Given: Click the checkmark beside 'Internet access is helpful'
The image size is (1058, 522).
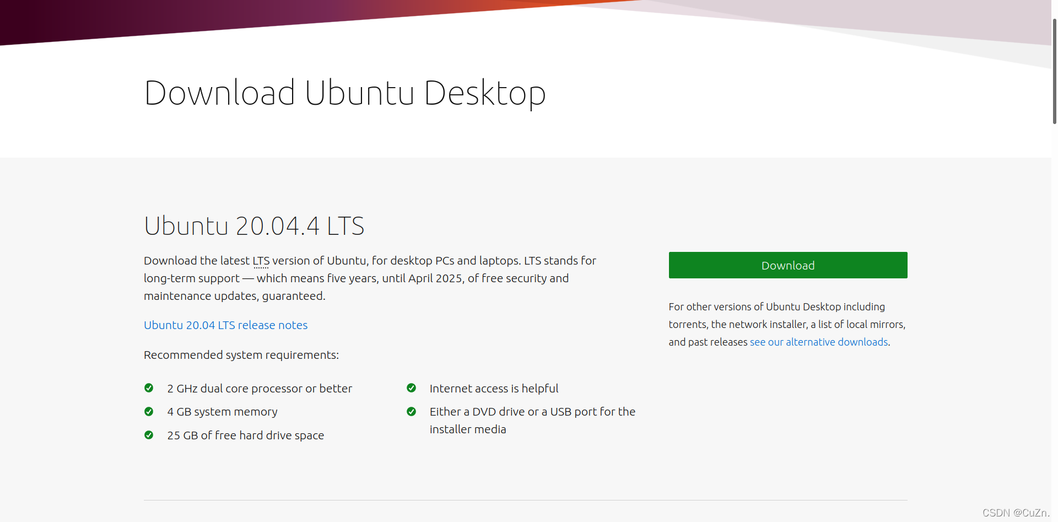Looking at the screenshot, I should tap(411, 388).
